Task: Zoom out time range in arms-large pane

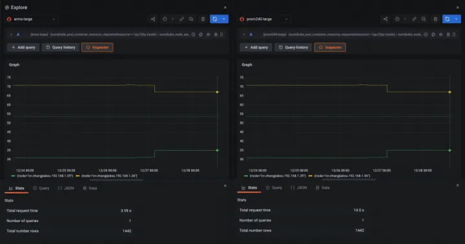Action: 191,19
